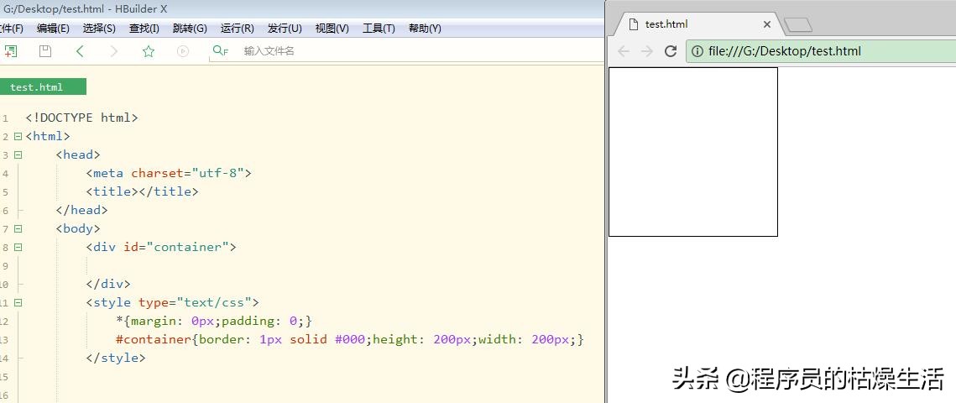Select the test.html editor tab
The width and height of the screenshot is (956, 403).
[37, 87]
